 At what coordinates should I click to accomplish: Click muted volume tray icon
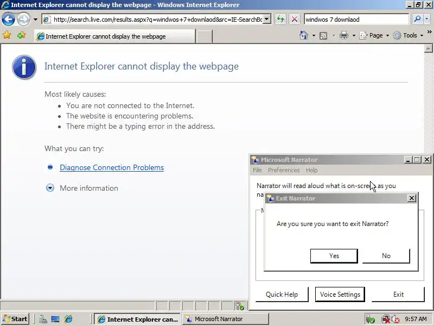point(395,319)
